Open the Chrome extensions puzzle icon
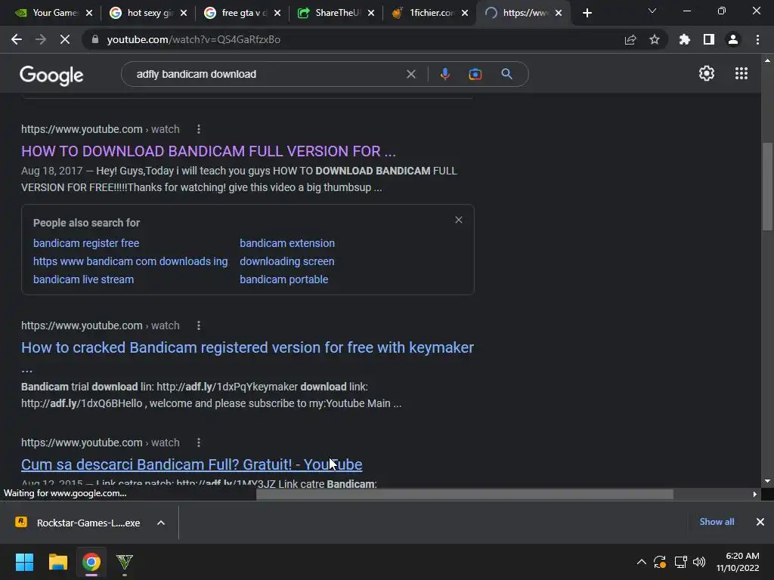This screenshot has height=580, width=774. pyautogui.click(x=685, y=39)
